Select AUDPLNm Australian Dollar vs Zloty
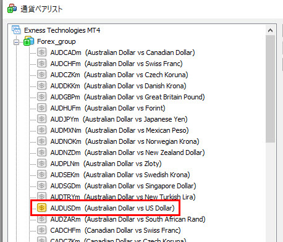283x242 pixels. pyautogui.click(x=106, y=164)
